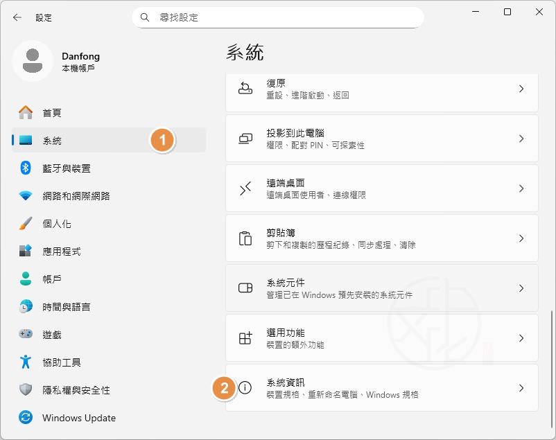Click the remote desktop icon beside 遠端桌面
Viewport: 556px width, 440px height.
(245, 188)
